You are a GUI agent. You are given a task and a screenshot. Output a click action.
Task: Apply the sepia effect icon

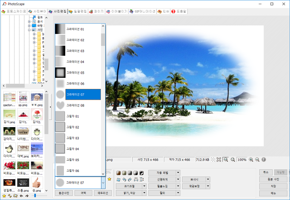119,173
